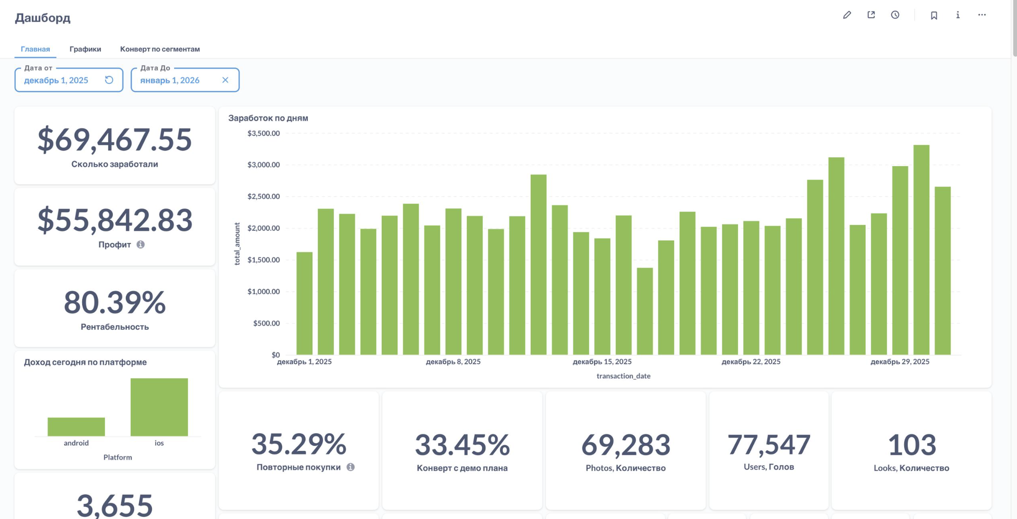
Task: Click the $69,467.55 earnings card
Action: point(114,145)
